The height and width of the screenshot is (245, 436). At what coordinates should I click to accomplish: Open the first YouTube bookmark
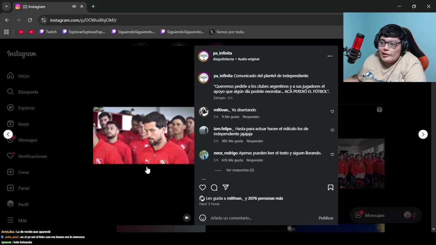tap(21, 32)
